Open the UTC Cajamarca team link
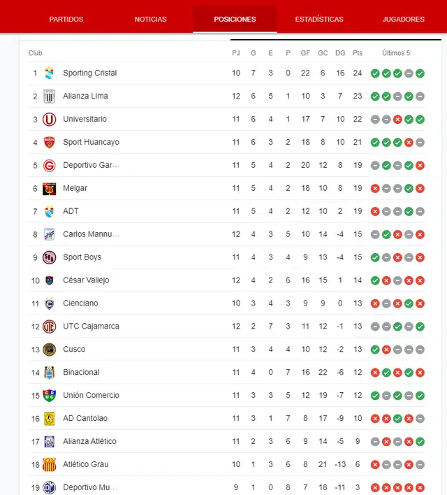 pos(91,327)
